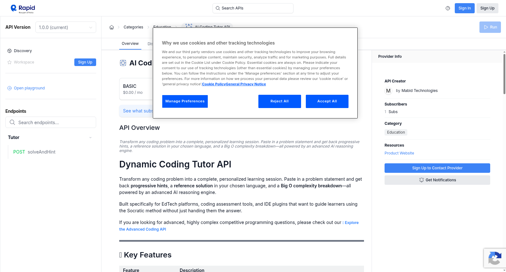Viewport: 506px width, 272px height.
Task: Click the Education category tag
Action: pyautogui.click(x=396, y=132)
